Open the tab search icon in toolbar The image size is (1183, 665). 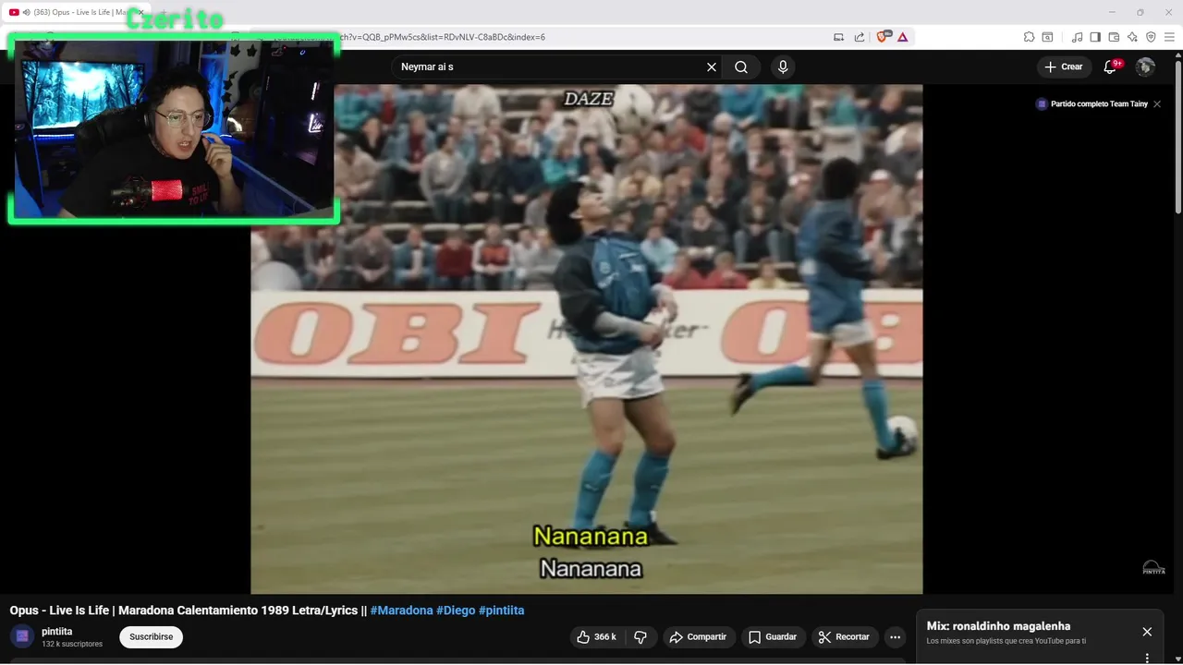pyautogui.click(x=1047, y=37)
